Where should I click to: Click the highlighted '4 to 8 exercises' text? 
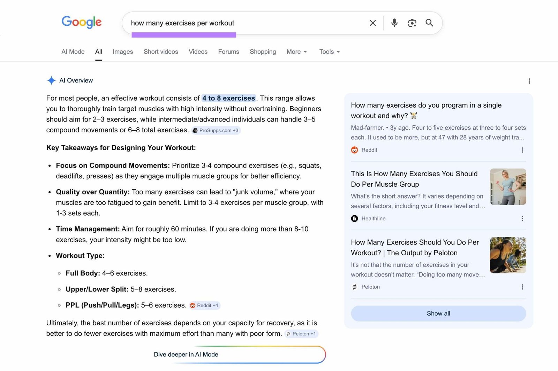coord(229,98)
